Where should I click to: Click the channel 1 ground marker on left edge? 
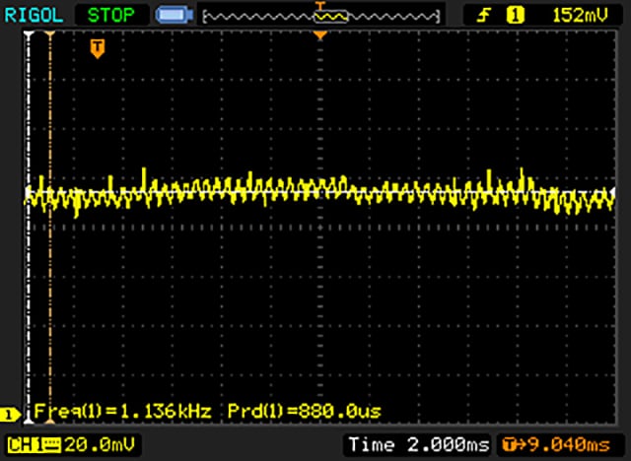[x=11, y=414]
